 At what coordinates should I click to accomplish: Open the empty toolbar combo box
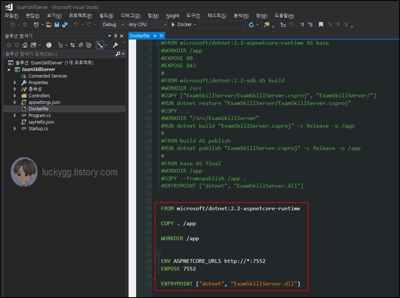click(222, 24)
